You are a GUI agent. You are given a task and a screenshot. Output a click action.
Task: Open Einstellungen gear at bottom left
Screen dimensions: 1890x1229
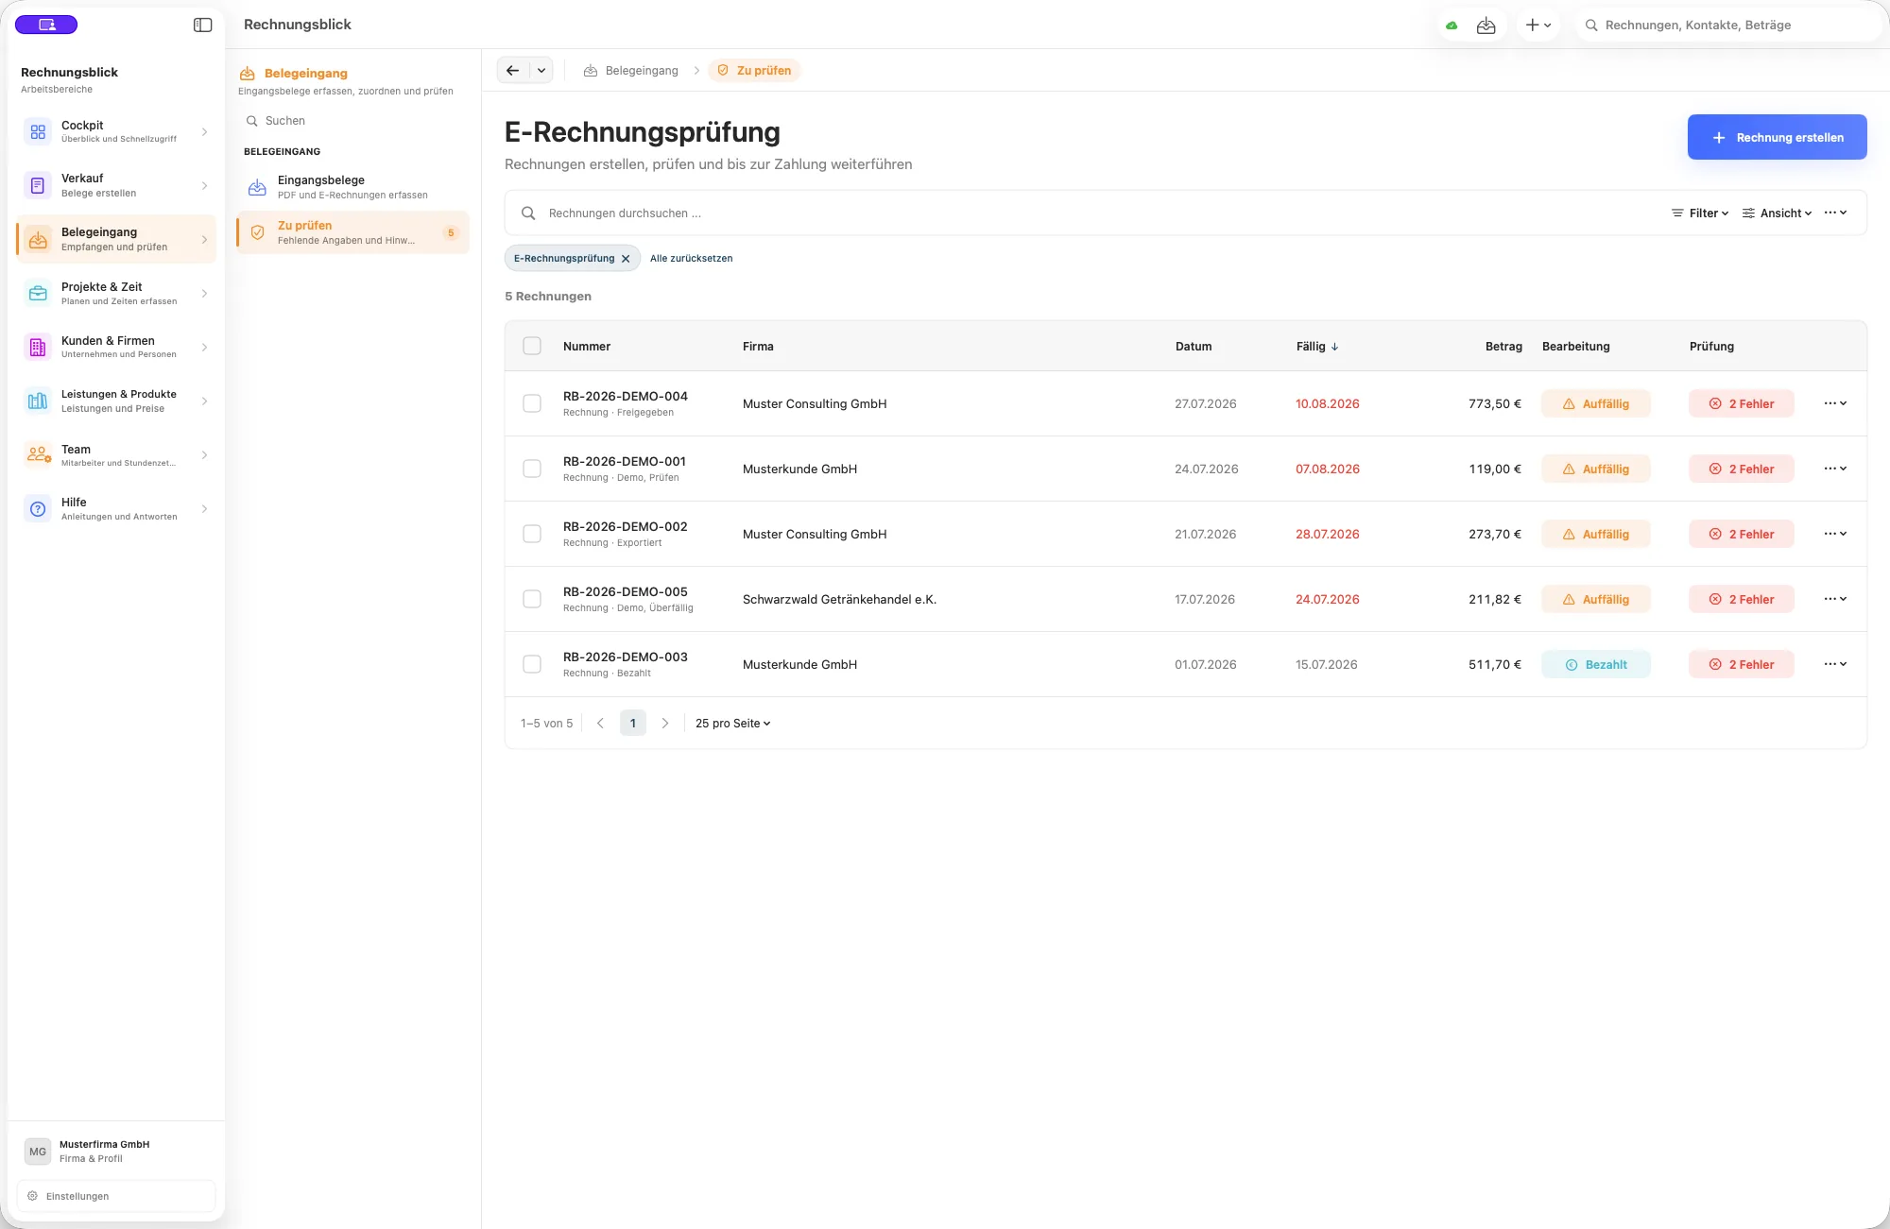(x=32, y=1196)
